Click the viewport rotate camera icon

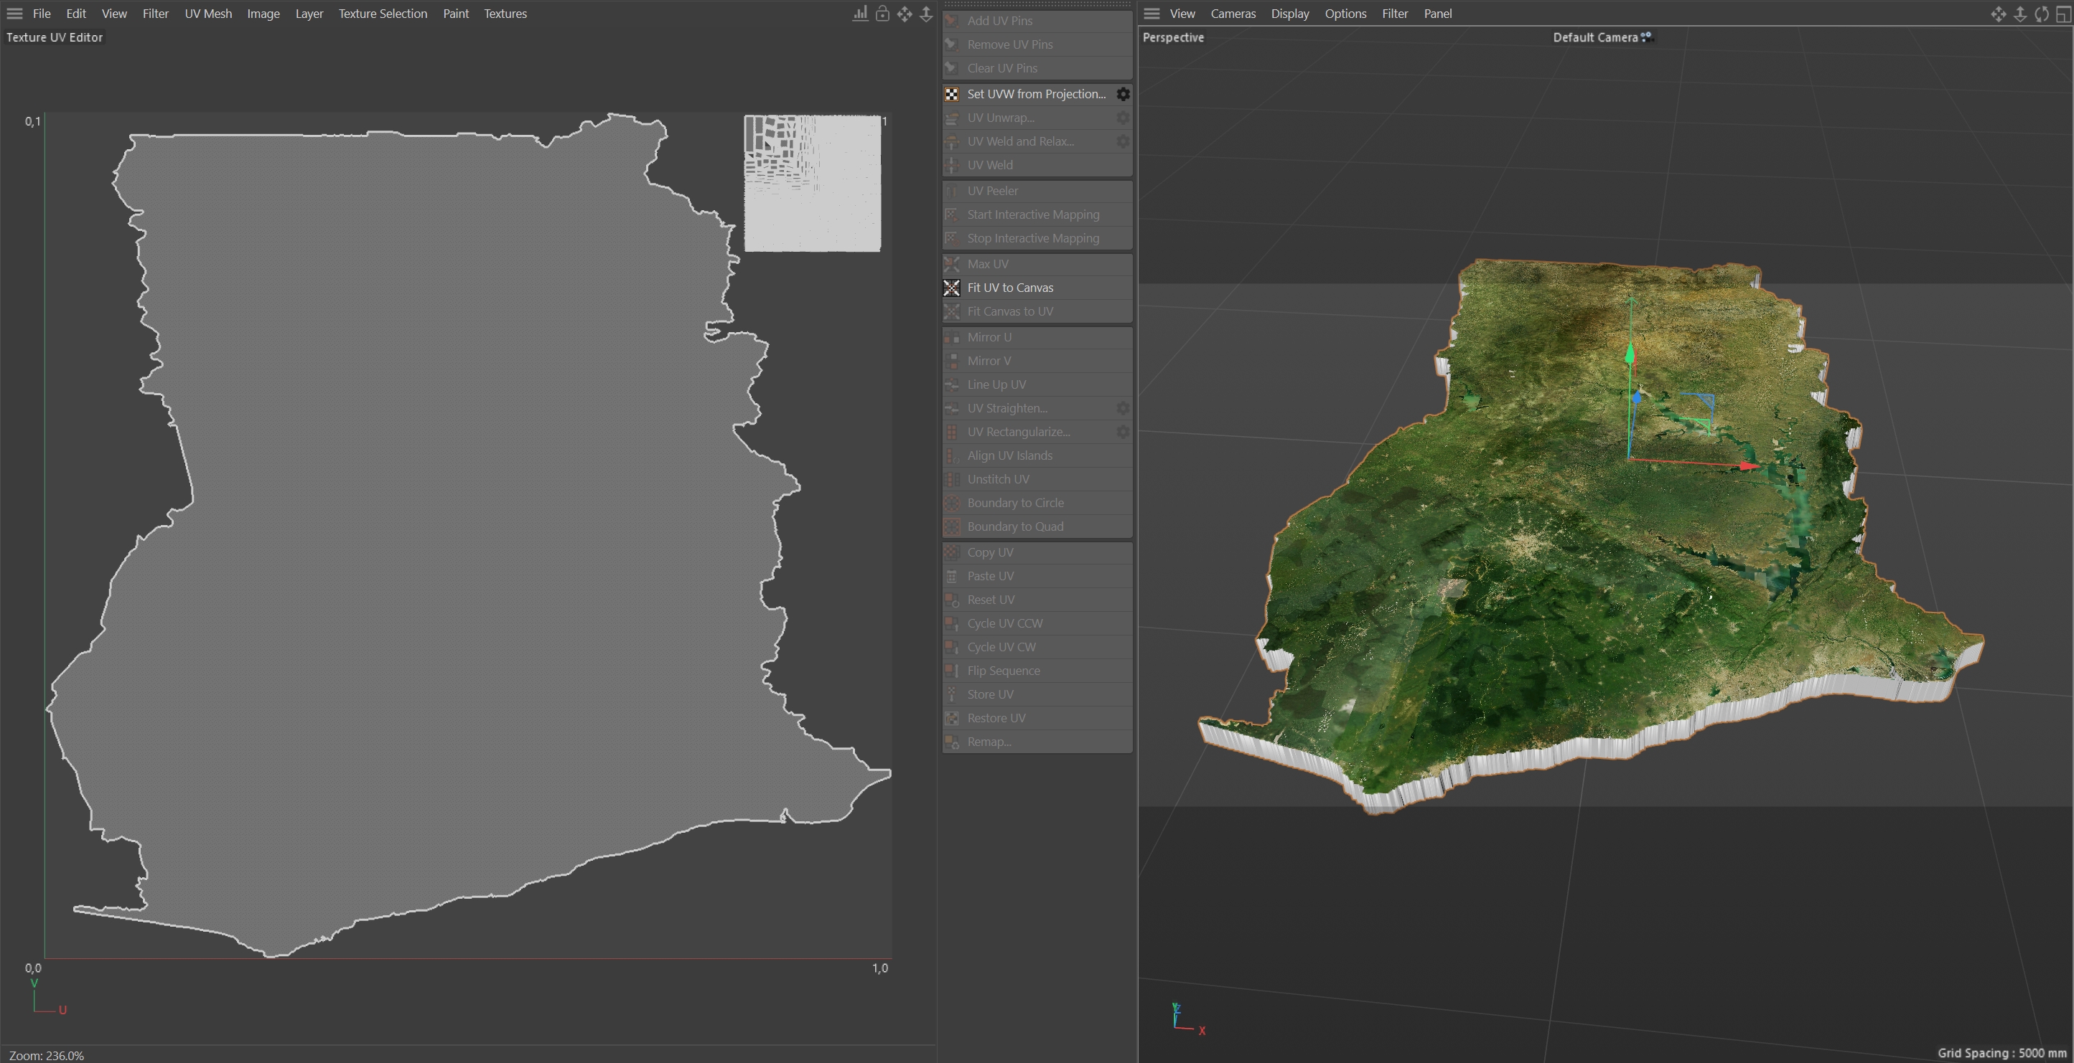(2042, 14)
